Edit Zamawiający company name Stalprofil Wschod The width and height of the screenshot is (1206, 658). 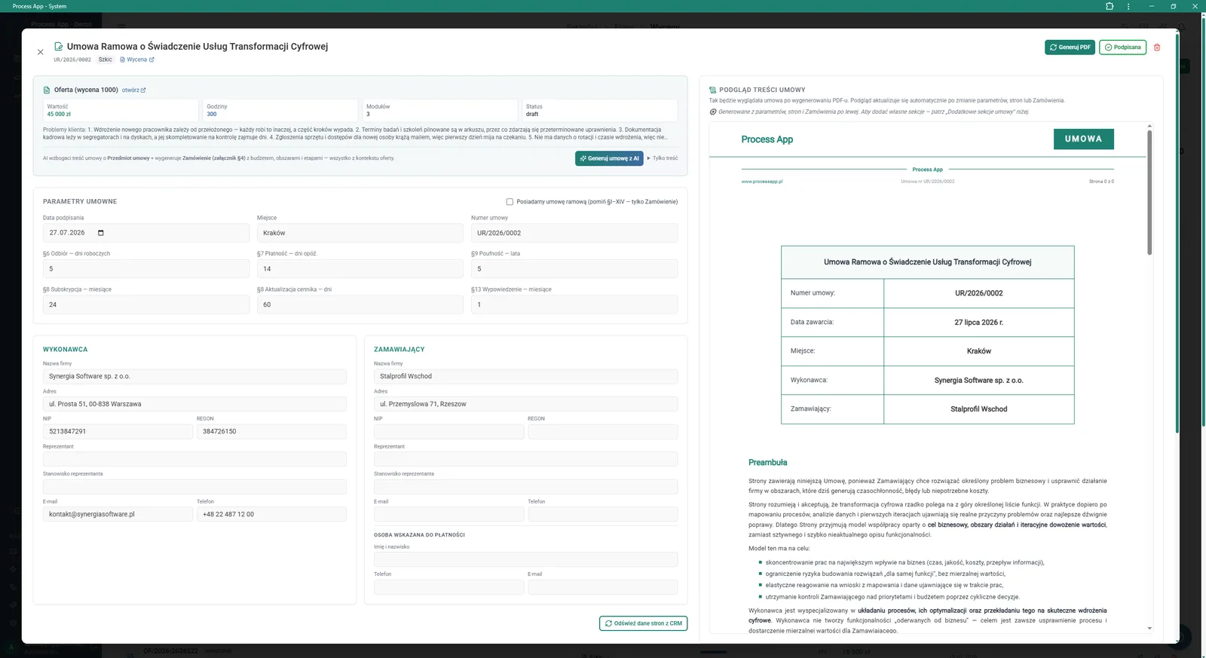coord(525,376)
